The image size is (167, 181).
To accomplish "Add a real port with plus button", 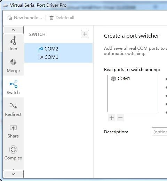I will point(112,118).
